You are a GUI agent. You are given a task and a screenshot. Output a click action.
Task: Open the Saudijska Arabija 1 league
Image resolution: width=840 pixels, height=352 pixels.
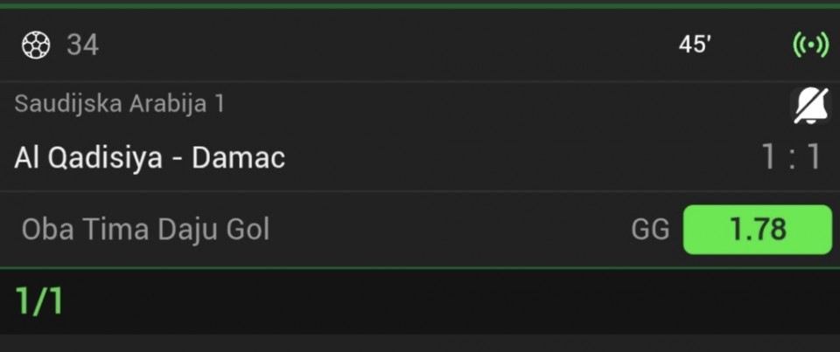point(119,104)
